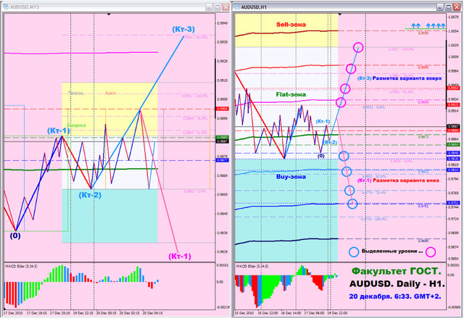Click the 1.0056 level label in H1 chart
This screenshot has height=319, width=464.
(423, 33)
